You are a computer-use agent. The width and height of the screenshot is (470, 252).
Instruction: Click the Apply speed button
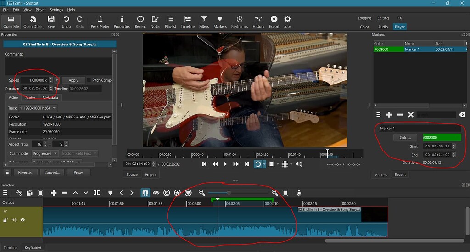coord(73,80)
